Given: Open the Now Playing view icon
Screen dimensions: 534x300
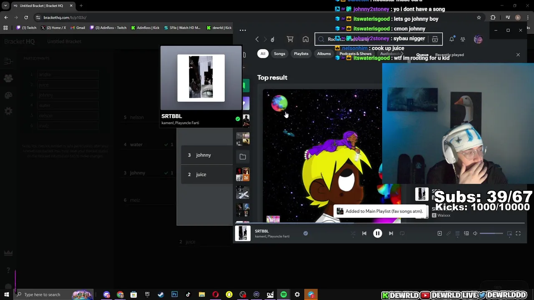Looking at the screenshot, I should [x=439, y=233].
